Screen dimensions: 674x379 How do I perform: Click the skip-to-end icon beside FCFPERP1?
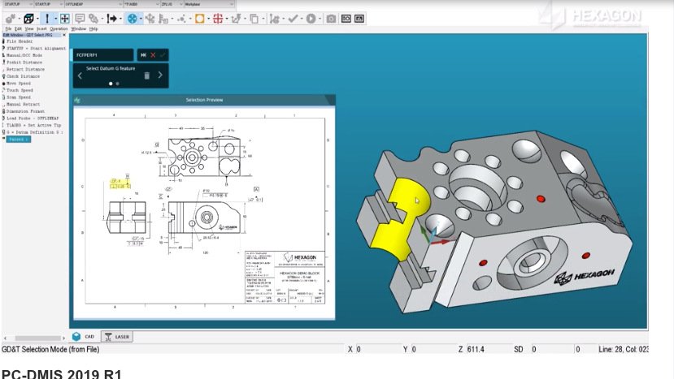[x=143, y=55]
